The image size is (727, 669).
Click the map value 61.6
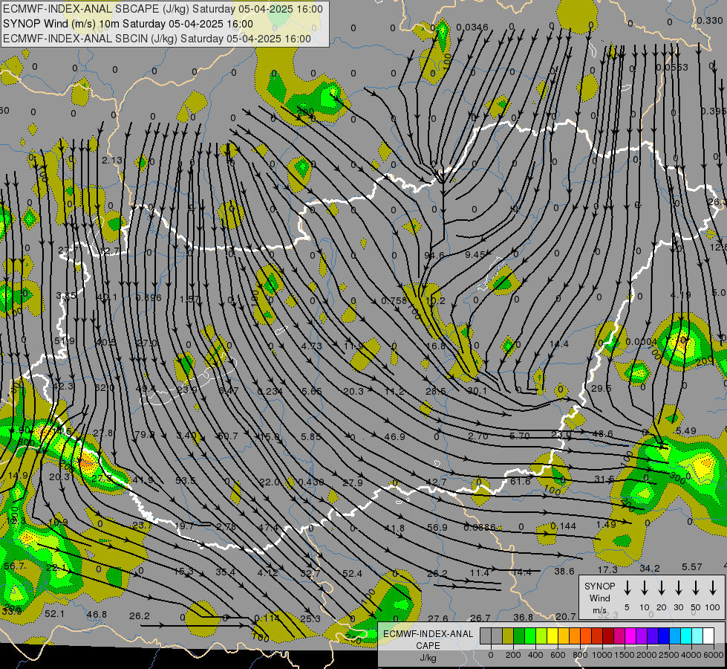[x=521, y=482]
